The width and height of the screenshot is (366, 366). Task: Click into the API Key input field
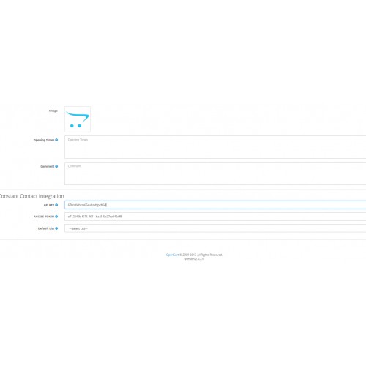pyautogui.click(x=215, y=205)
